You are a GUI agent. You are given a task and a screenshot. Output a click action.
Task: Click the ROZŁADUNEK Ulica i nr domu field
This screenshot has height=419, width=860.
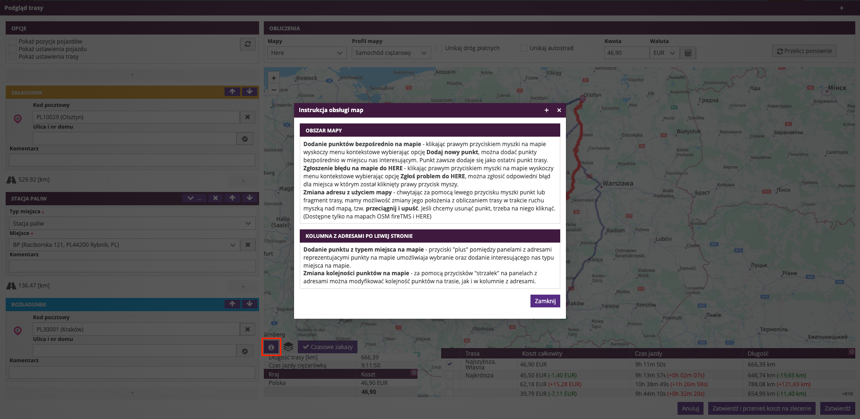[134, 351]
